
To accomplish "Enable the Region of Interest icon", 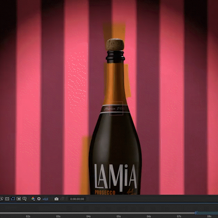I will click(19, 199).
